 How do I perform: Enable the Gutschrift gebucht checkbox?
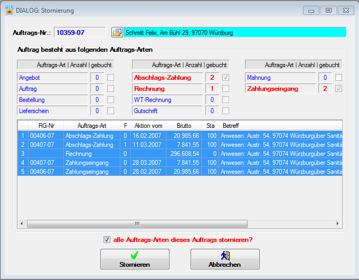click(226, 111)
